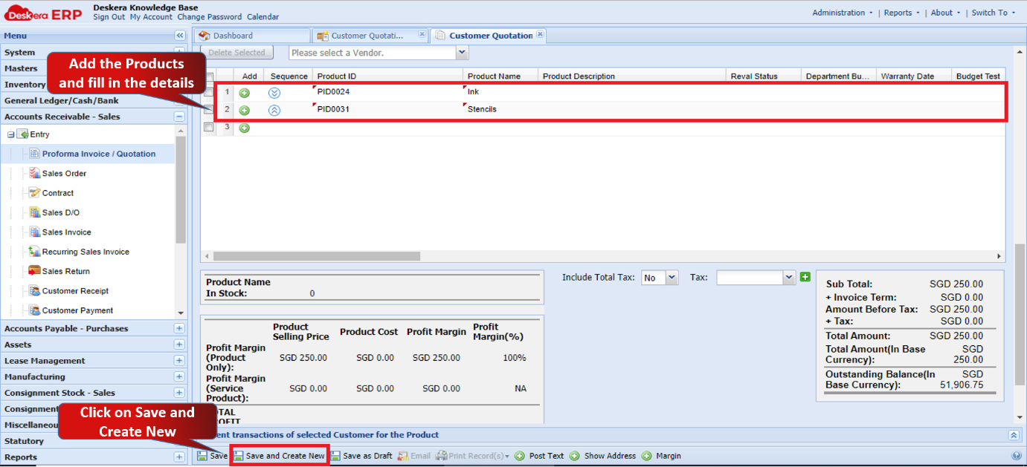Expand the Manufacturing section
Viewport: 1027px width, 467px height.
tap(179, 376)
